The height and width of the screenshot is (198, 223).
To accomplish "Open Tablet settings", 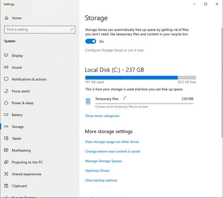I will tap(16, 138).
